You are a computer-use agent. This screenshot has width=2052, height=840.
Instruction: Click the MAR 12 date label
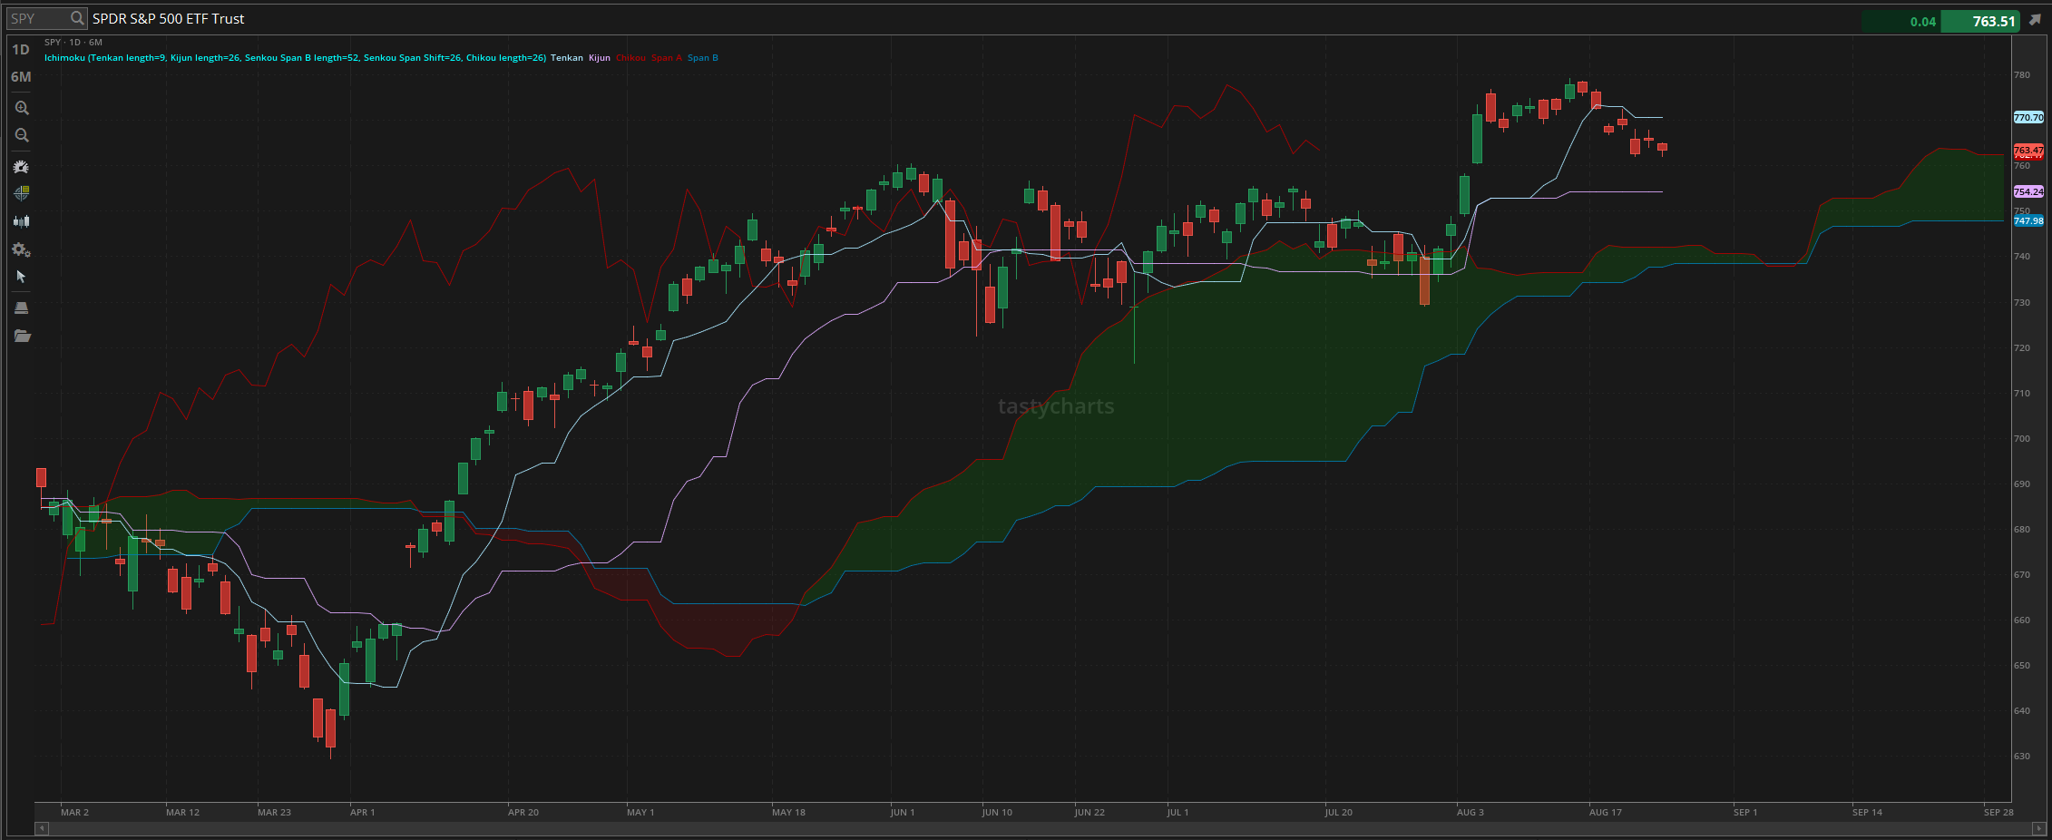pyautogui.click(x=182, y=812)
